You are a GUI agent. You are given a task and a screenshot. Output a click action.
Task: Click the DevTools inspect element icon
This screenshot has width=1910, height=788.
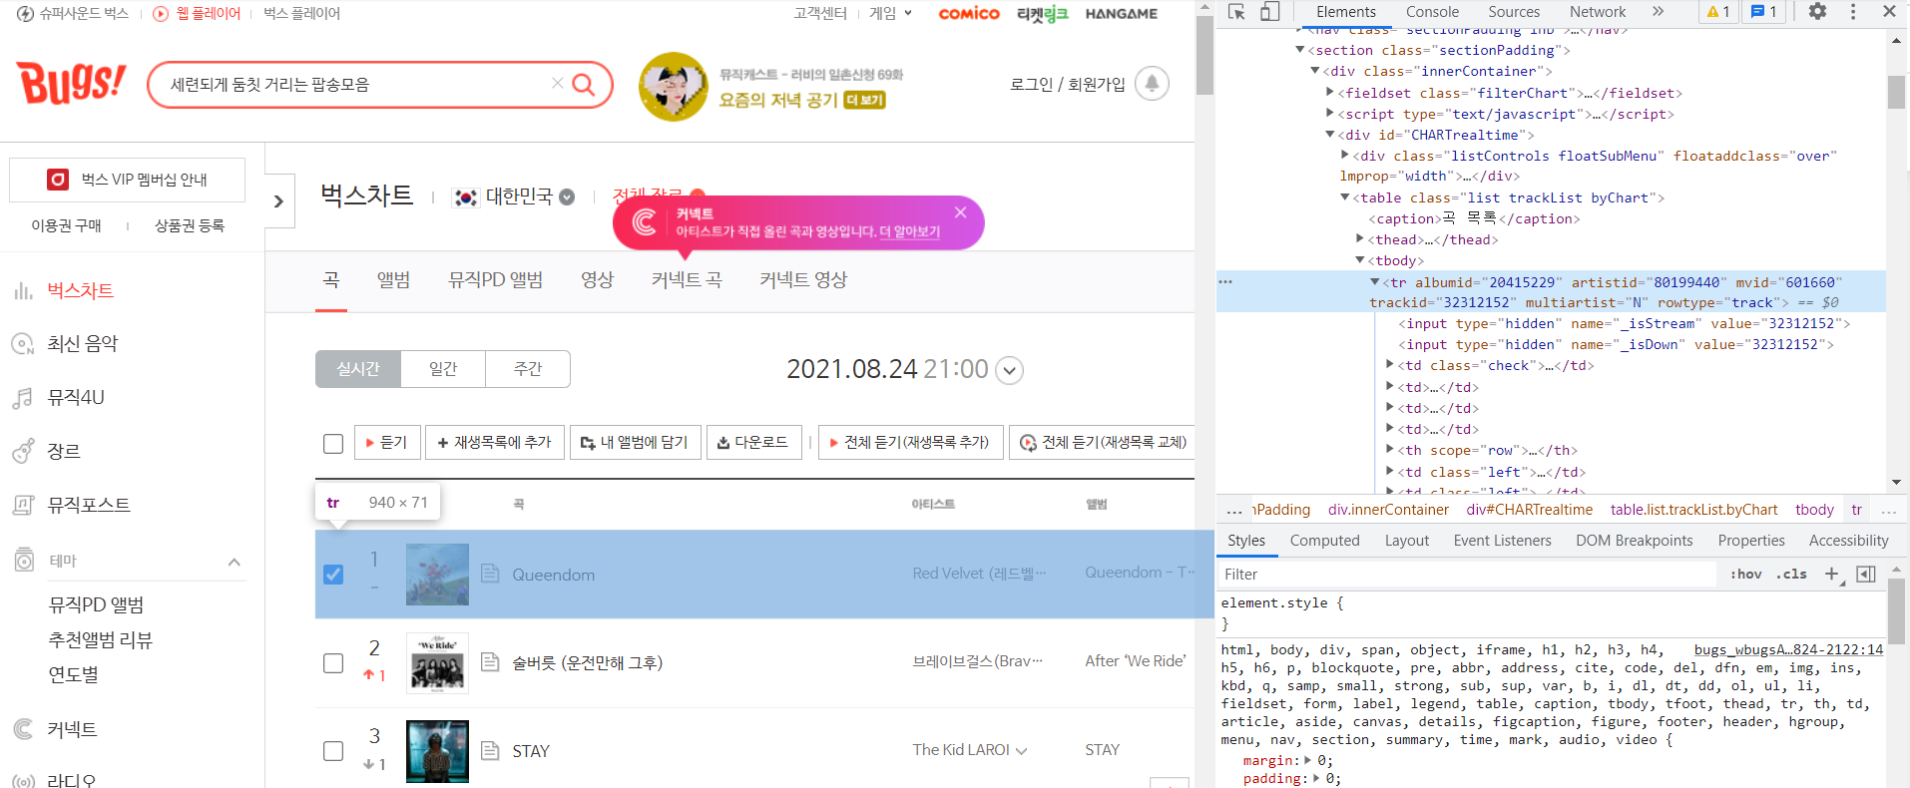pos(1236,12)
